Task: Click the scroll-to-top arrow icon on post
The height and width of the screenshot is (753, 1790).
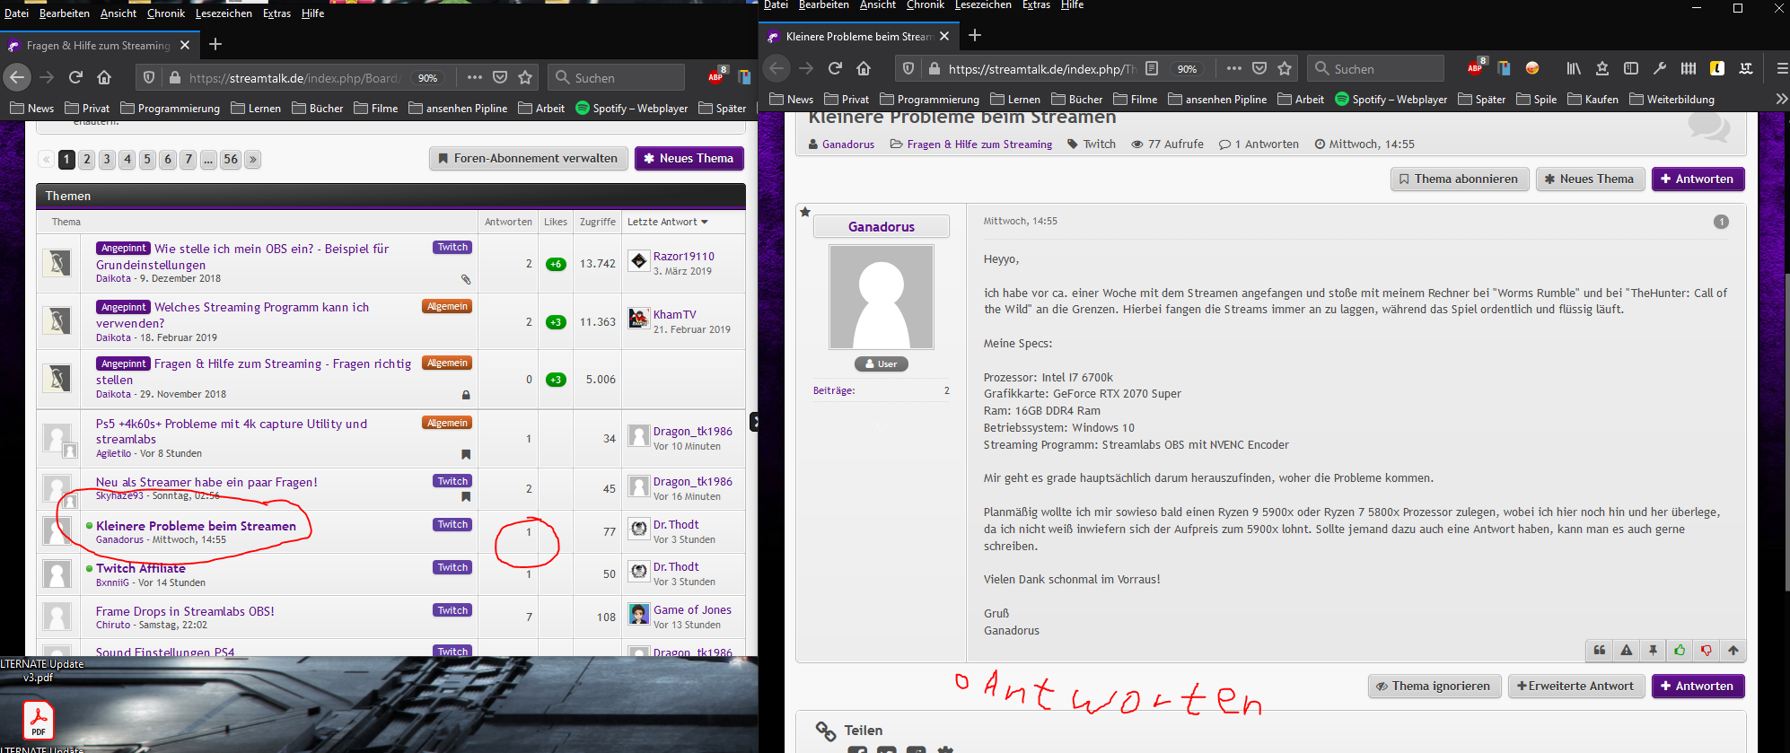Action: (x=1733, y=651)
